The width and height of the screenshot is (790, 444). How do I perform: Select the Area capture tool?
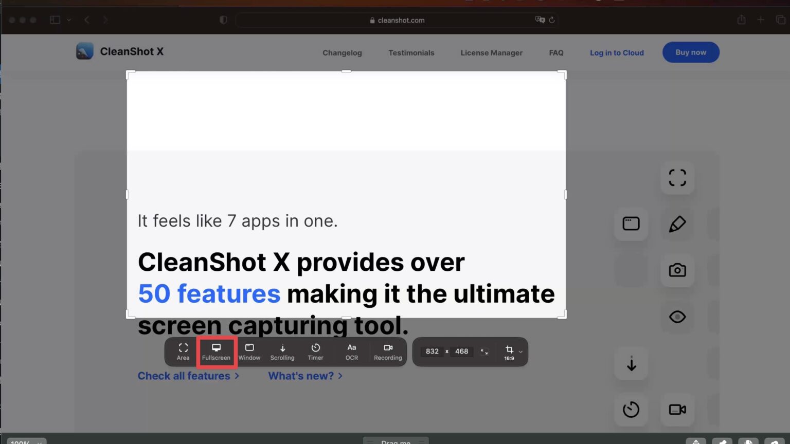183,351
